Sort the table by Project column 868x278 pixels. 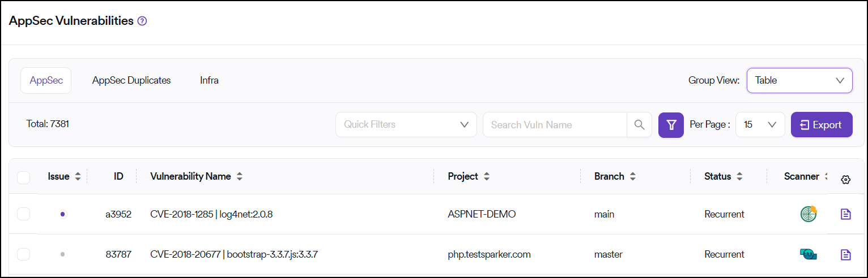click(486, 176)
